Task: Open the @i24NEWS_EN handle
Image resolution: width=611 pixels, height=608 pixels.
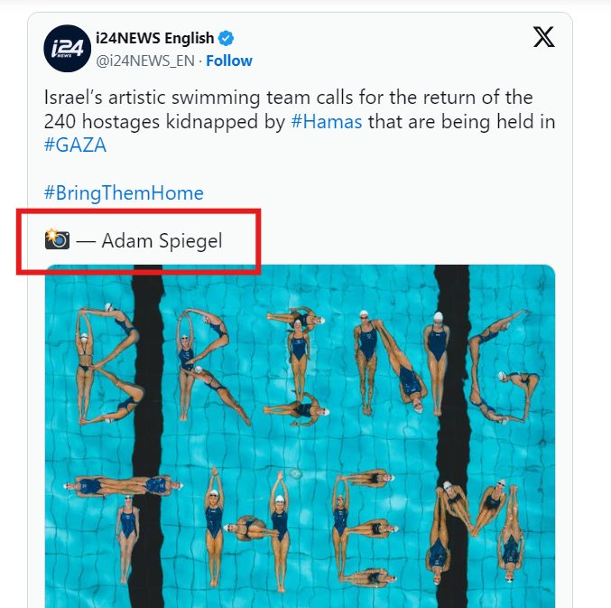Action: 145,61
